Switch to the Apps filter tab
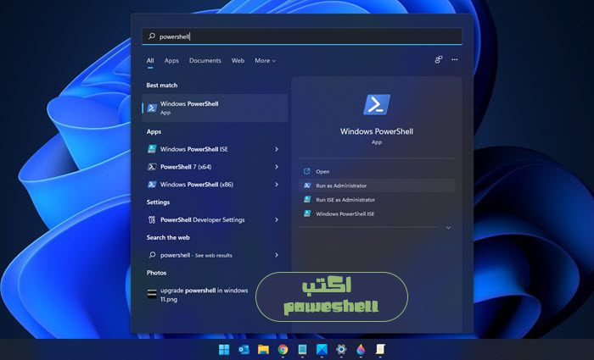 point(171,61)
